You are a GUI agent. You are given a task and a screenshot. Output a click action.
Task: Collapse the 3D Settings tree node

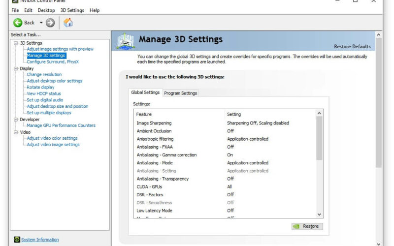[x=16, y=43]
